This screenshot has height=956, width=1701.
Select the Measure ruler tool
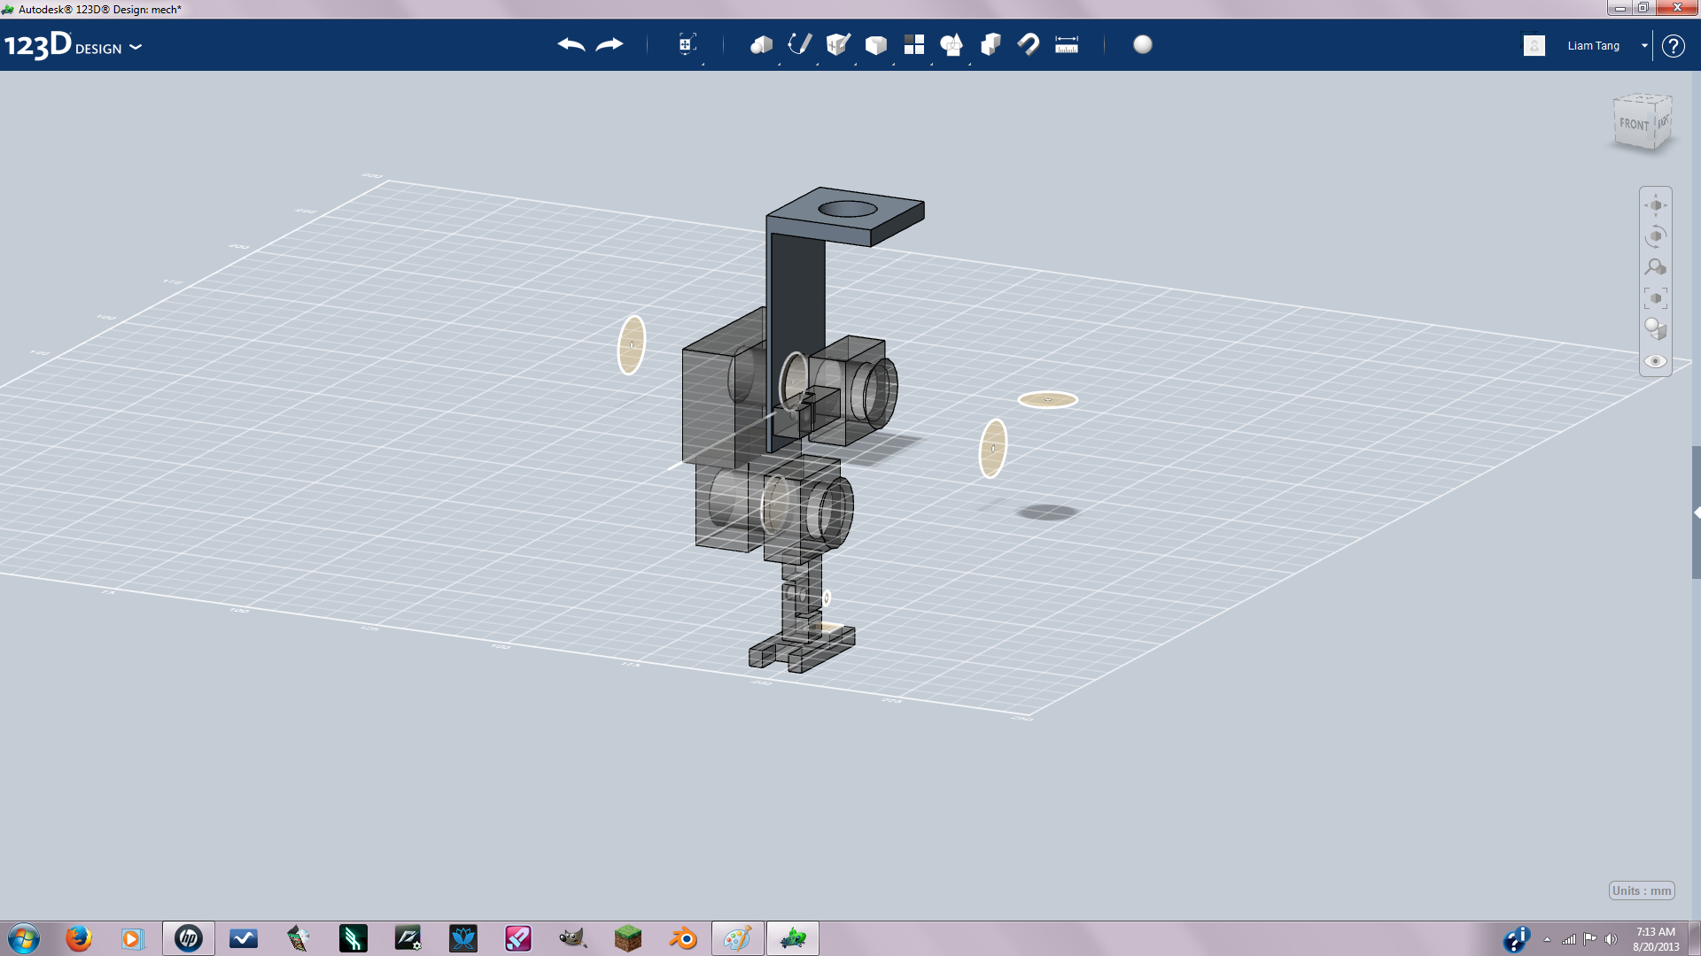(1067, 45)
